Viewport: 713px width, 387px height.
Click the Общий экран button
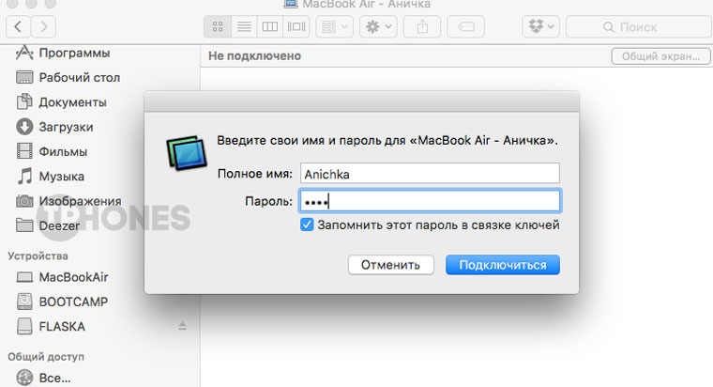coord(660,56)
